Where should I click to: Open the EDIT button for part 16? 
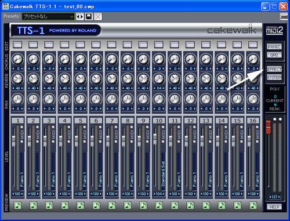coord(253,45)
